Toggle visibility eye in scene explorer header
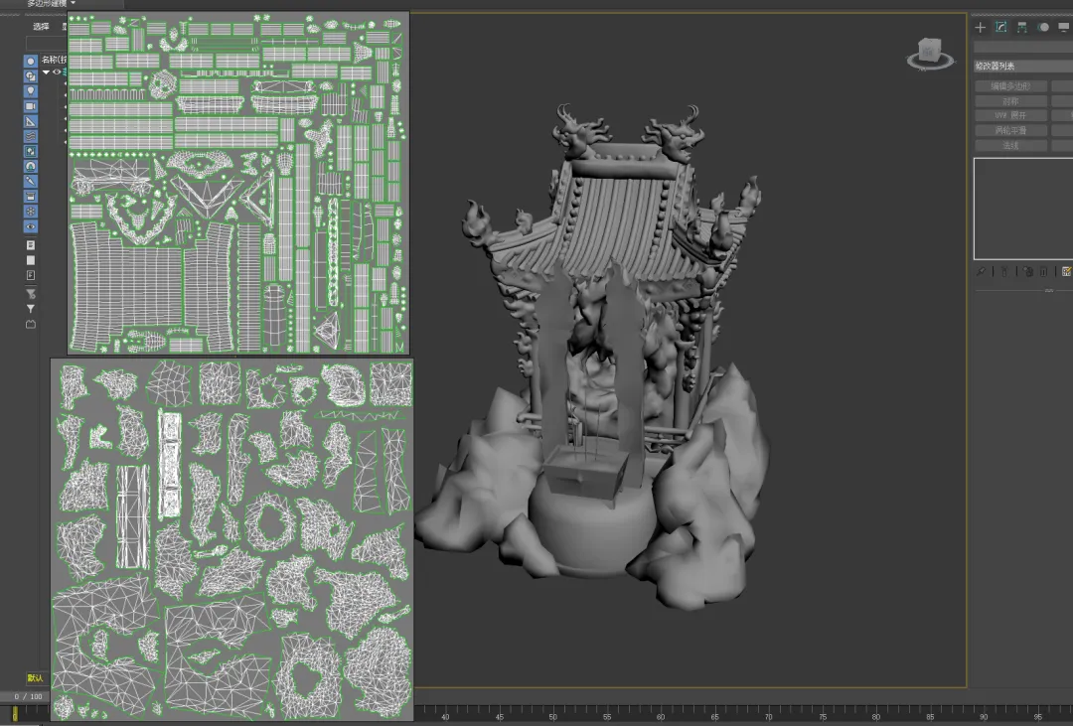 pyautogui.click(x=57, y=73)
